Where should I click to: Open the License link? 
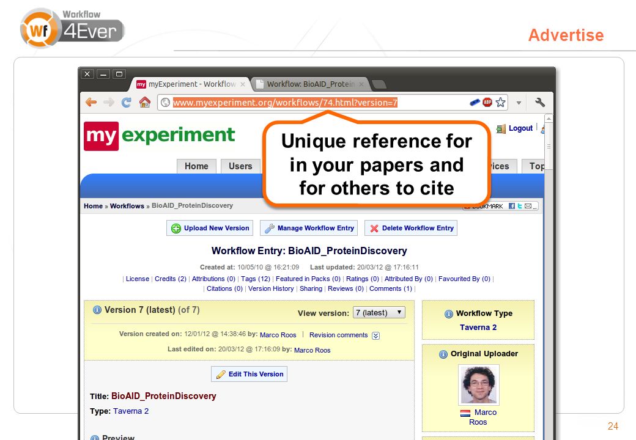[138, 279]
